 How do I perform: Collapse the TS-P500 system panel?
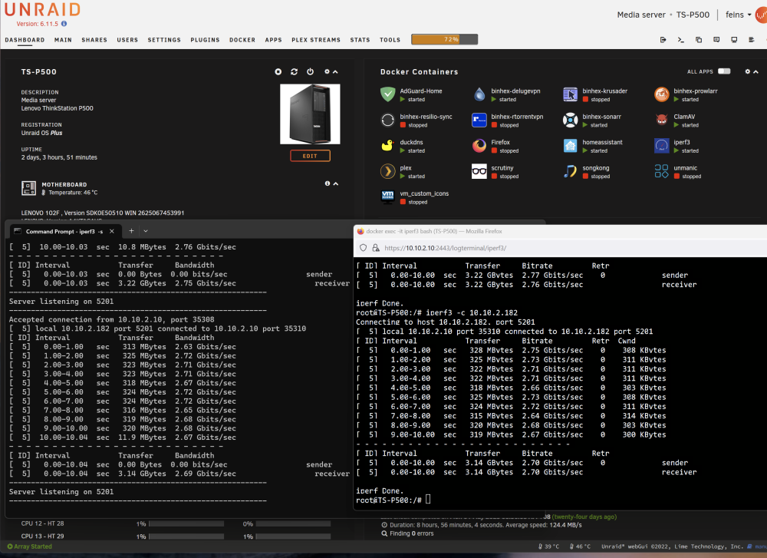pyautogui.click(x=336, y=72)
